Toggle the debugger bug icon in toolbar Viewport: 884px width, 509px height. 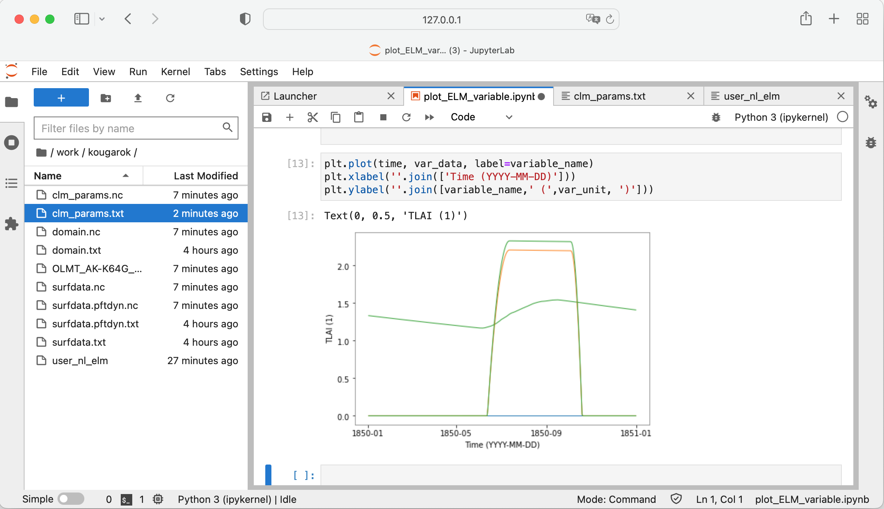pos(716,117)
